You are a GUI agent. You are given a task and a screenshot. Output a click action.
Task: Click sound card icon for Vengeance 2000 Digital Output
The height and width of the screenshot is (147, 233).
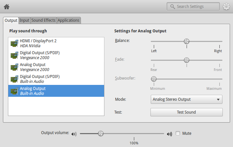pyautogui.click(x=14, y=55)
